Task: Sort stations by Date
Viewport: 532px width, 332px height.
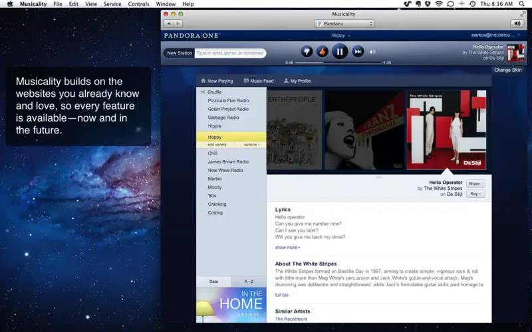Action: tap(213, 282)
